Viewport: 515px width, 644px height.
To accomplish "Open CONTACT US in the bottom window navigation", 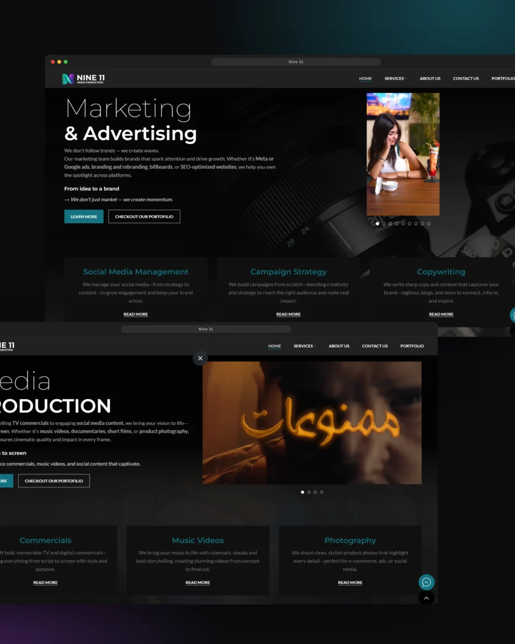I will [x=375, y=346].
